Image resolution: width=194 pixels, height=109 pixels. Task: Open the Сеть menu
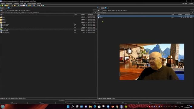click(x=22, y=3)
